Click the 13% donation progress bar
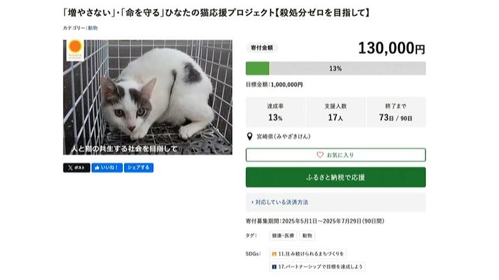This screenshot has height=280, width=499. pyautogui.click(x=335, y=68)
